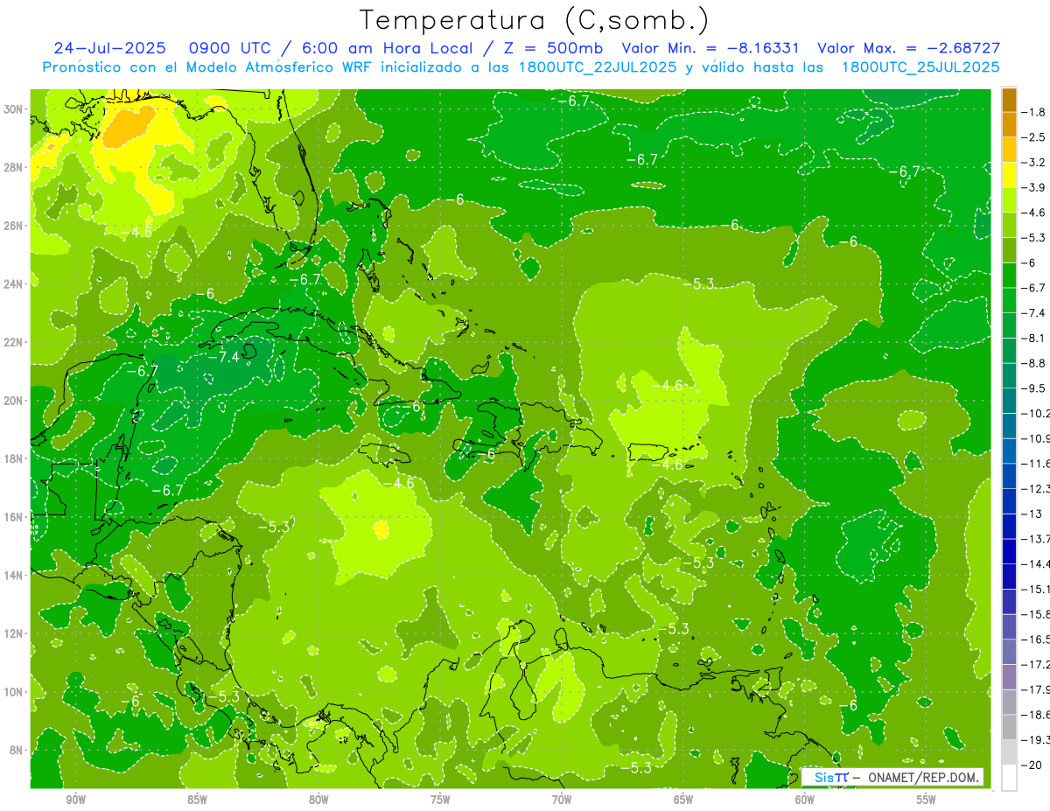Click color scale swatch between -1.8 and -2.5

(x=1009, y=125)
